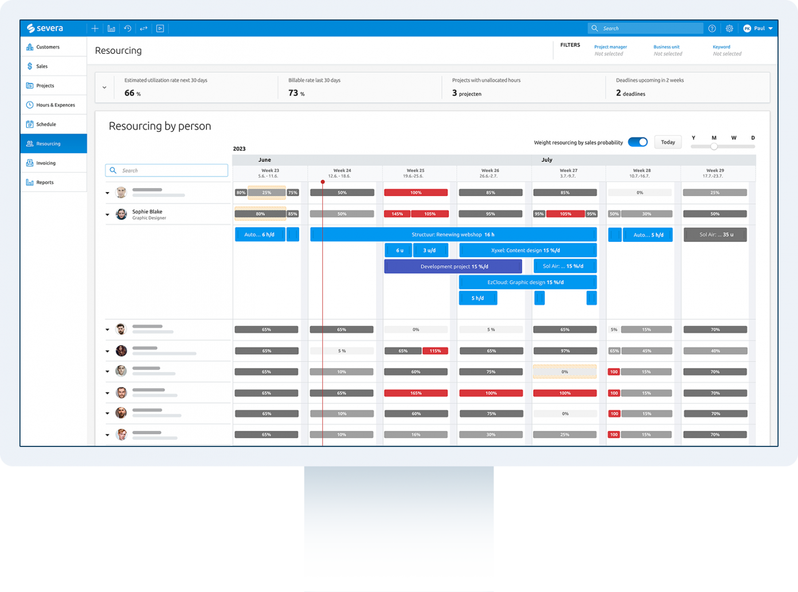
Task: Focus the top Search field
Action: (646, 28)
